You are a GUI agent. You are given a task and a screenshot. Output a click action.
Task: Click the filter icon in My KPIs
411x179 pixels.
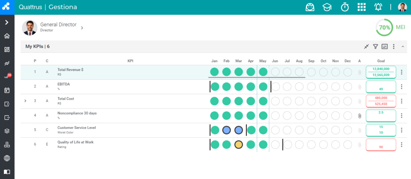[375, 46]
